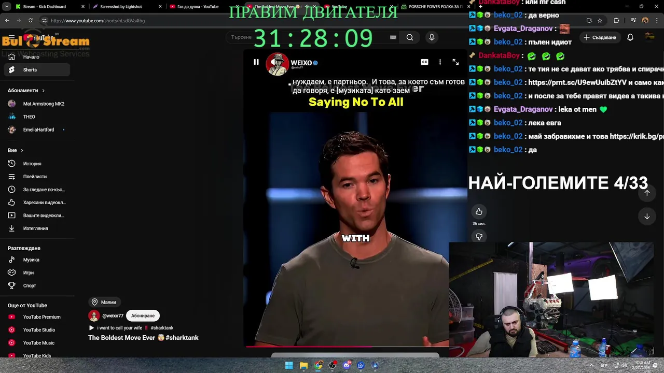The image size is (664, 373).
Task: Click the #sharktank hashtag in the title
Action: (x=182, y=338)
